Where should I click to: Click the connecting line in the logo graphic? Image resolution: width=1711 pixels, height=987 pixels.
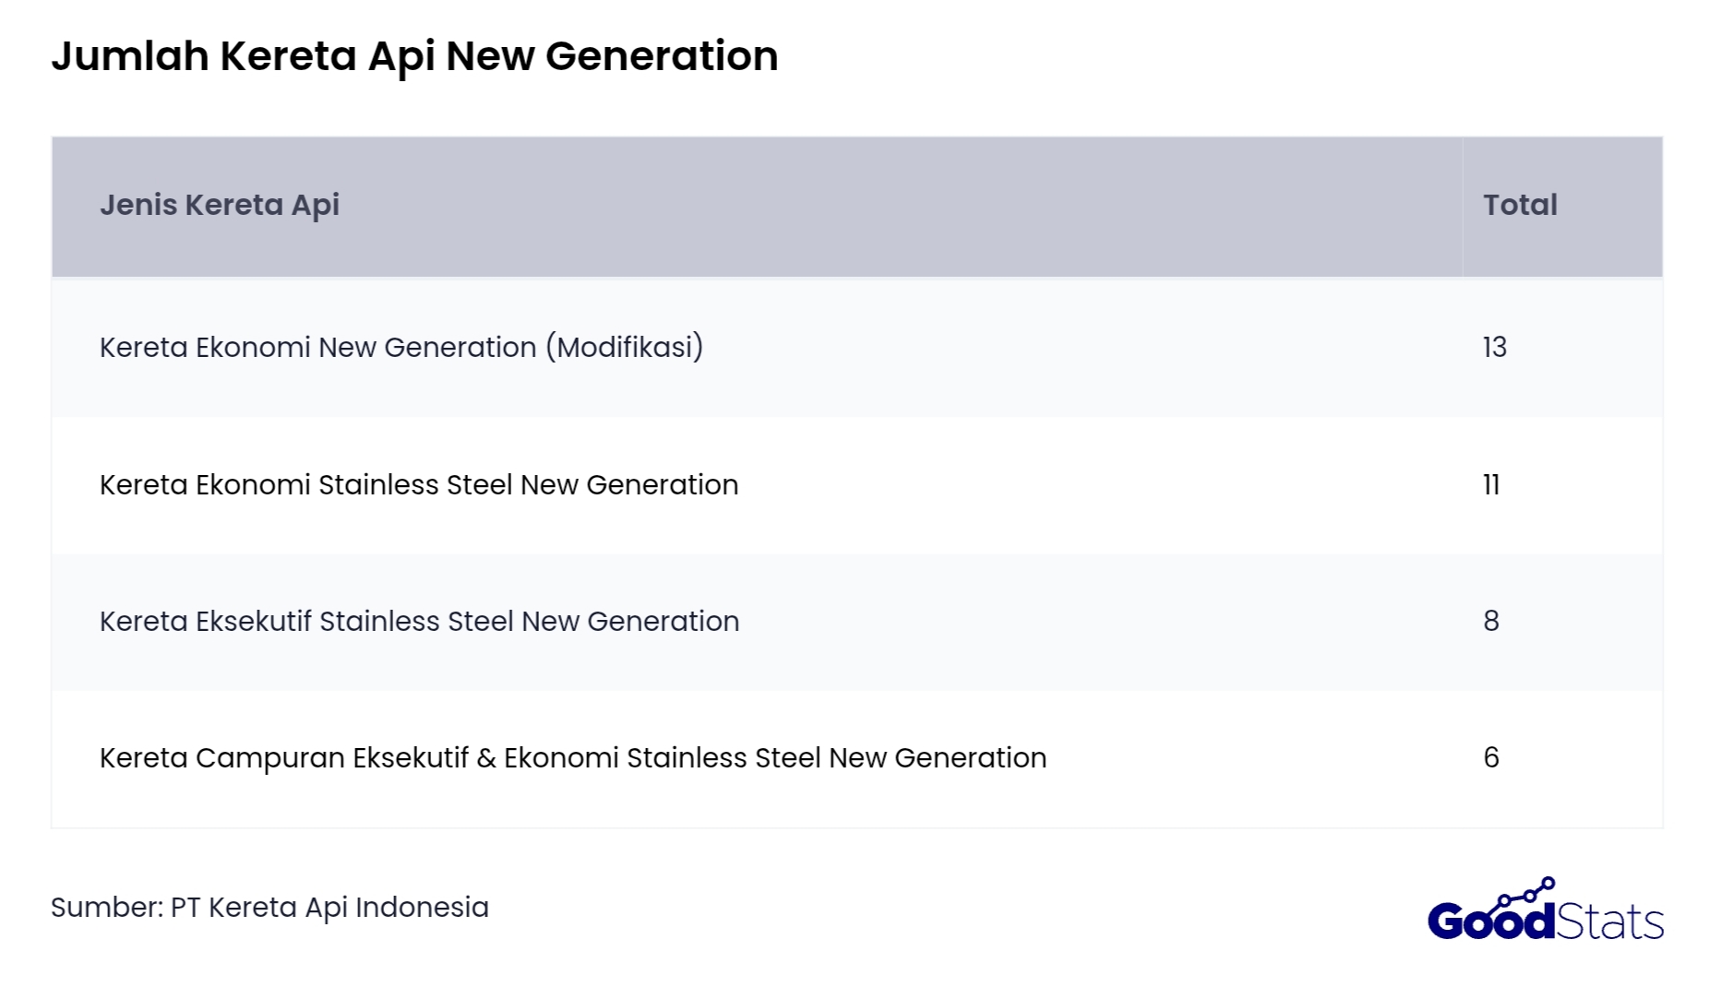tap(1517, 898)
